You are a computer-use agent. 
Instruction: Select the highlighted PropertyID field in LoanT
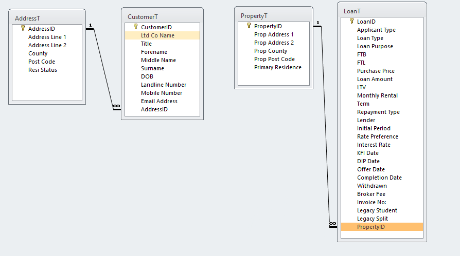(382, 226)
